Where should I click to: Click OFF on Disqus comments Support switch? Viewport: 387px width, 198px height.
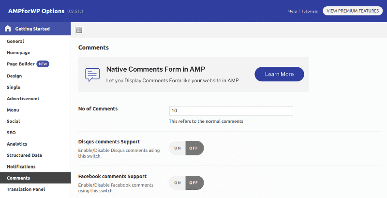click(x=194, y=148)
